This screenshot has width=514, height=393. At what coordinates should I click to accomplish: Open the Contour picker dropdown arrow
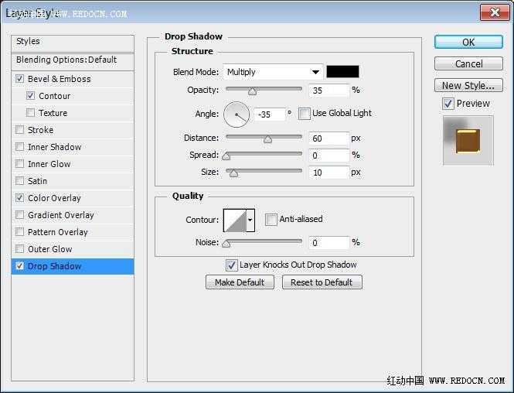pos(250,220)
